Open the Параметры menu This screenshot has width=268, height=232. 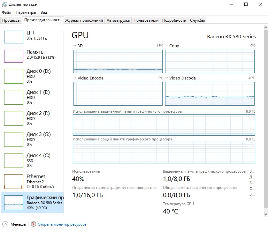[x=26, y=12]
